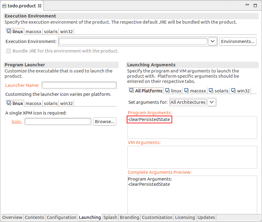
Task: Select solaris tab in Launching Arguments
Action: coord(219,91)
